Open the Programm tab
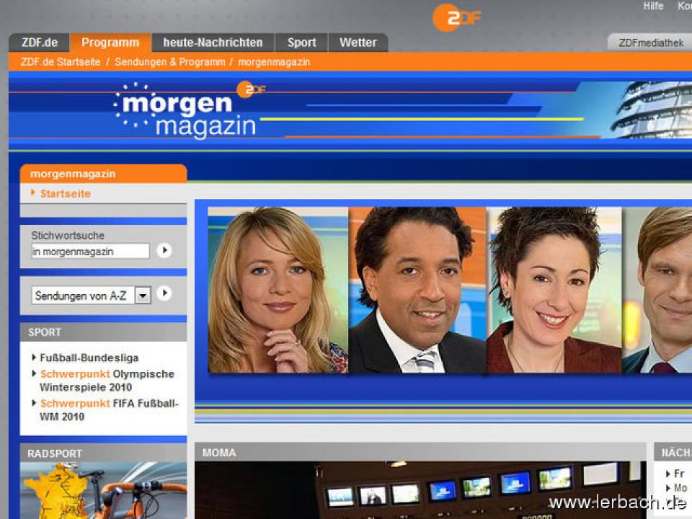Screen dimensions: 692x519 click(110, 43)
